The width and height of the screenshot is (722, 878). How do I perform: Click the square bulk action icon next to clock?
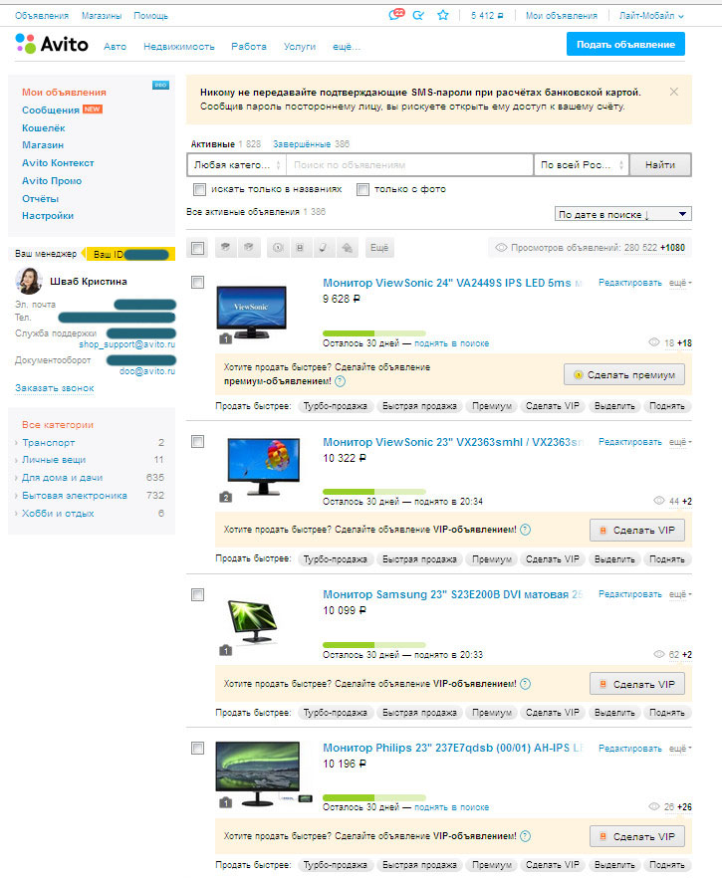point(300,248)
